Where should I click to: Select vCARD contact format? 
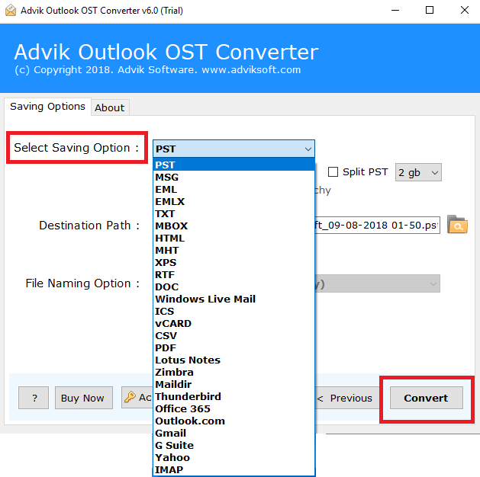(x=234, y=323)
